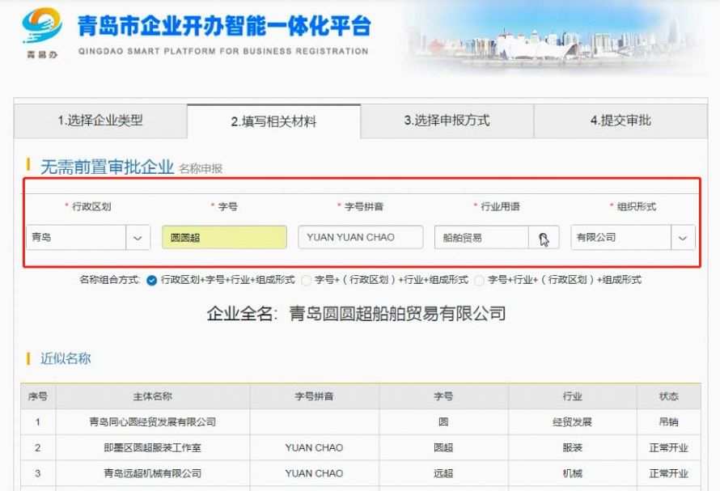The height and width of the screenshot is (491, 720).
Task: Open the 行政区划 dropdown showing 青岛
Action: [x=138, y=237]
